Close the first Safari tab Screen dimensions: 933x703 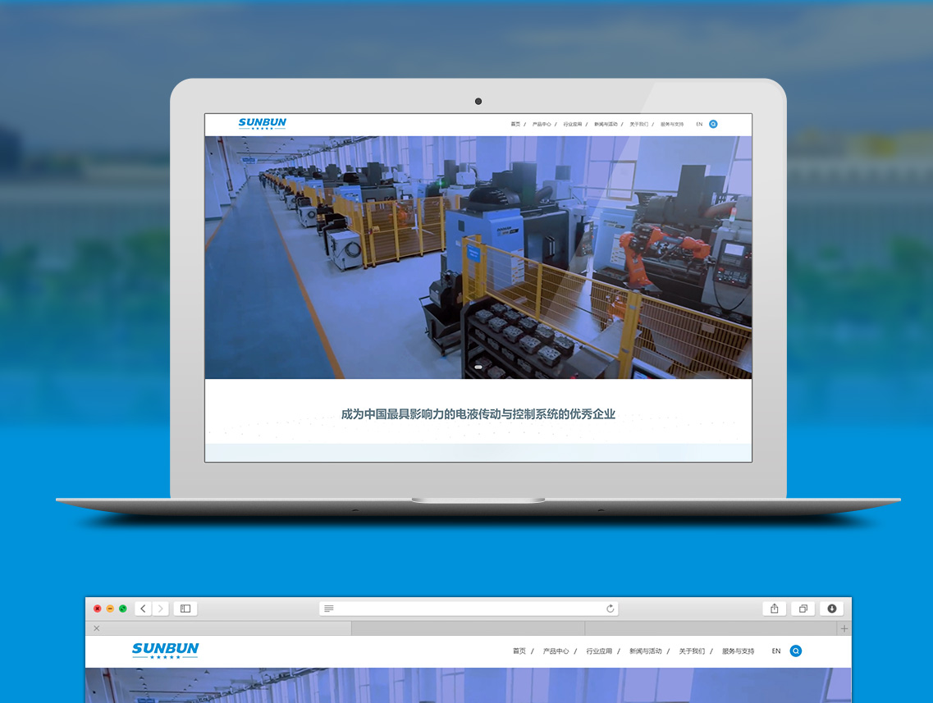(96, 628)
